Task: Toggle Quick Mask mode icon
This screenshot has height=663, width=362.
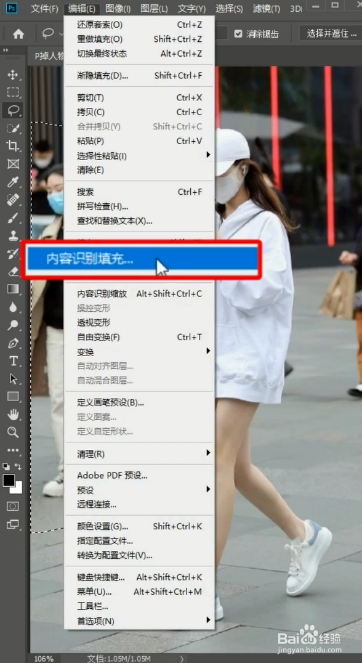Action: 13,506
